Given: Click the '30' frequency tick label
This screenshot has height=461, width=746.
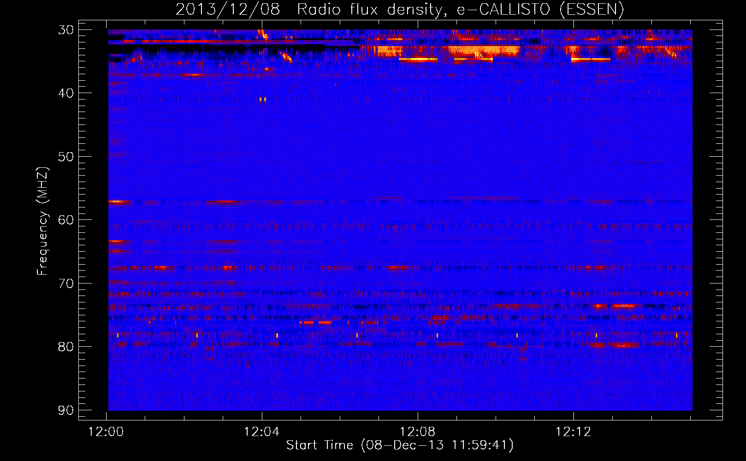Looking at the screenshot, I should [66, 30].
